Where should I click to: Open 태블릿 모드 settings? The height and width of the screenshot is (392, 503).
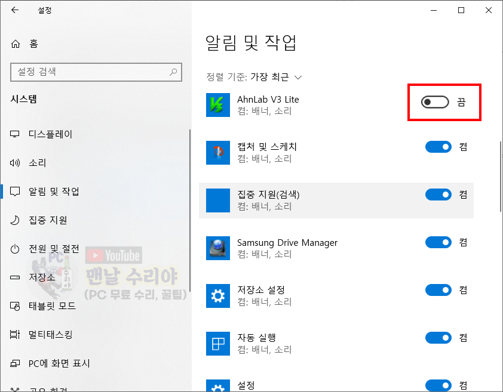53,306
